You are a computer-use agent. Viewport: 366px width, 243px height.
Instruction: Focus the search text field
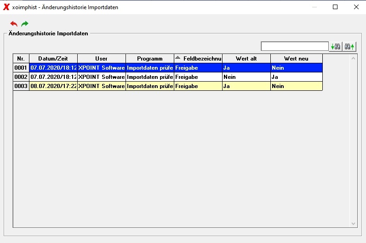click(x=295, y=46)
